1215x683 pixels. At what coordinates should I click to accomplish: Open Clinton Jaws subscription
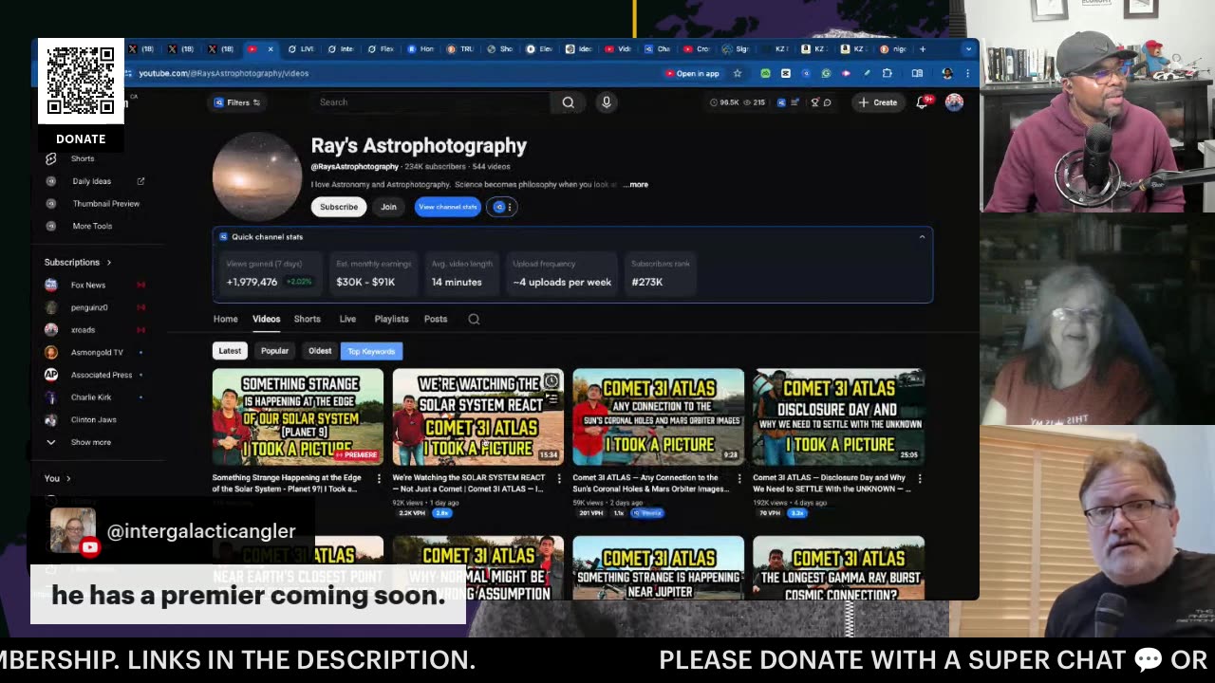93,420
